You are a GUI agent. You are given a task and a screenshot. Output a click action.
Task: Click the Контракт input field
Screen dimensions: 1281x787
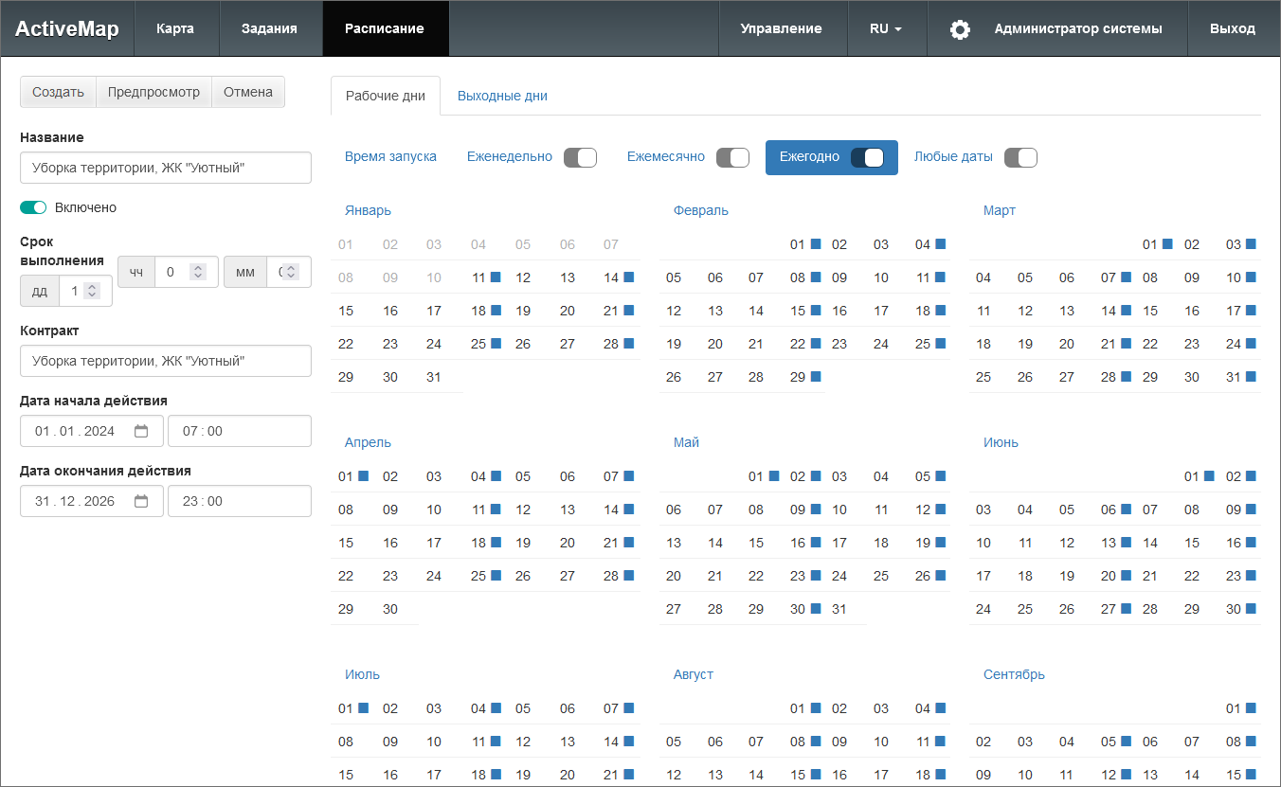pyautogui.click(x=166, y=361)
